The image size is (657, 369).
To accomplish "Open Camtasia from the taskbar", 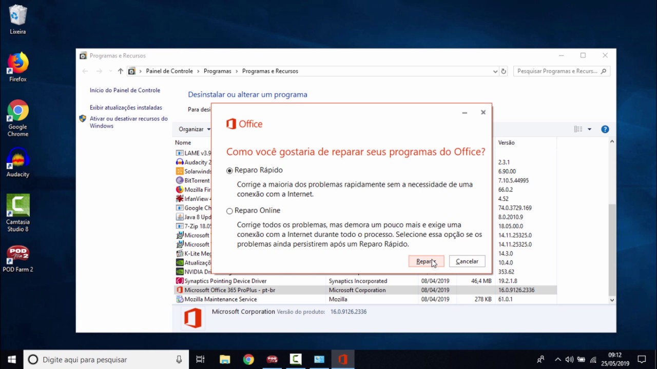I will [x=296, y=360].
